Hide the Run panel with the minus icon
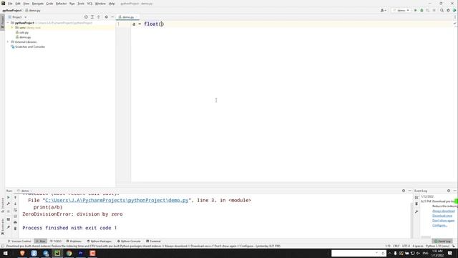This screenshot has width=458, height=258. 410,191
